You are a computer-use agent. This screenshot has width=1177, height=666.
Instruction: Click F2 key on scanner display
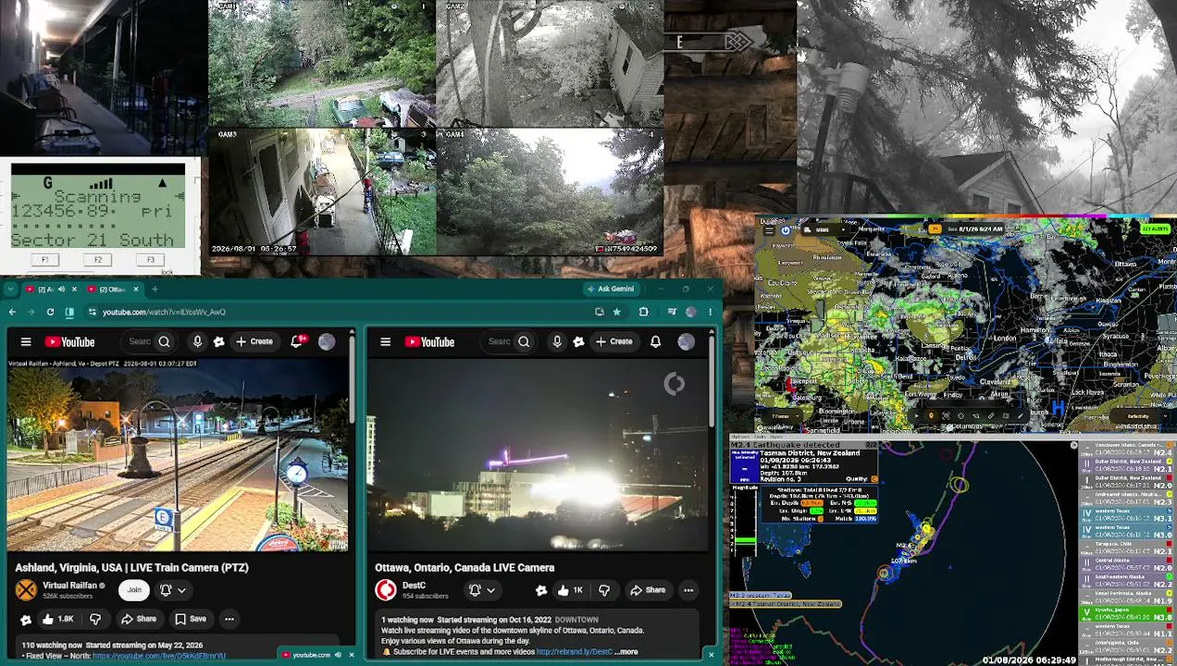click(97, 260)
